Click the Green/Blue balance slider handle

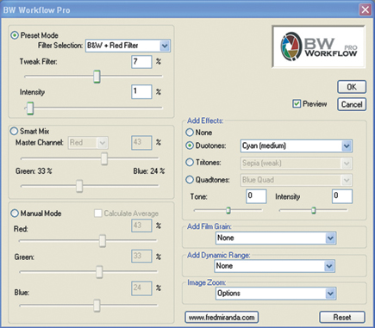click(x=79, y=186)
